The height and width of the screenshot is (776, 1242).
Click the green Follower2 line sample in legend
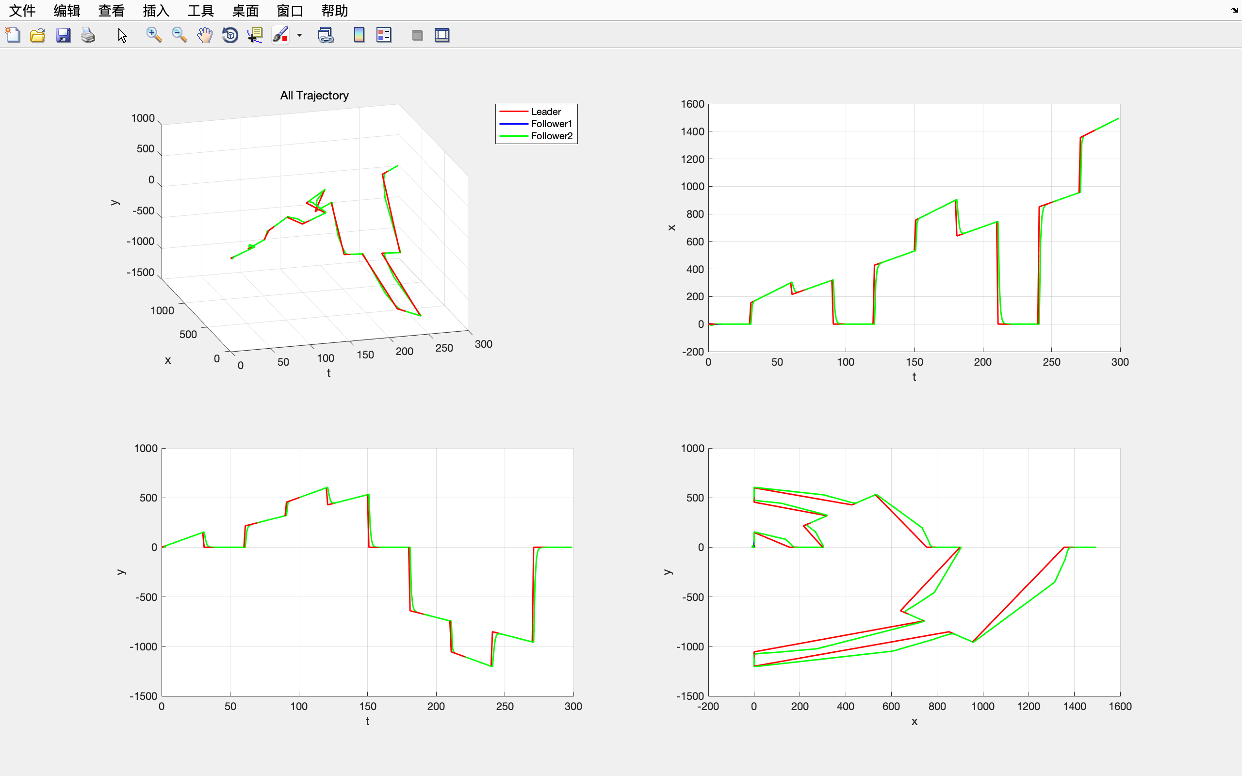coord(514,136)
